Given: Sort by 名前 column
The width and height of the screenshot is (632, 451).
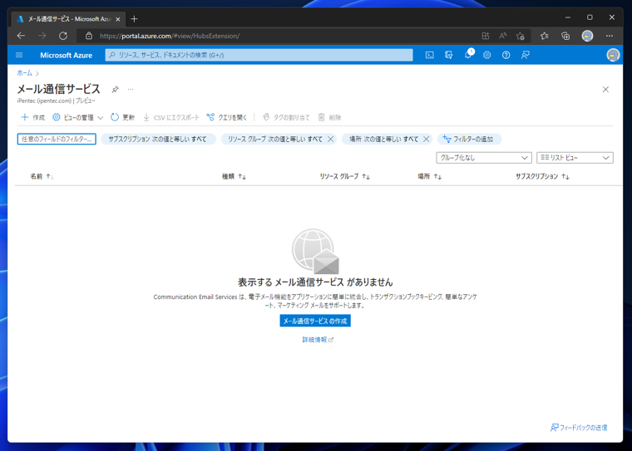Looking at the screenshot, I should [x=42, y=176].
